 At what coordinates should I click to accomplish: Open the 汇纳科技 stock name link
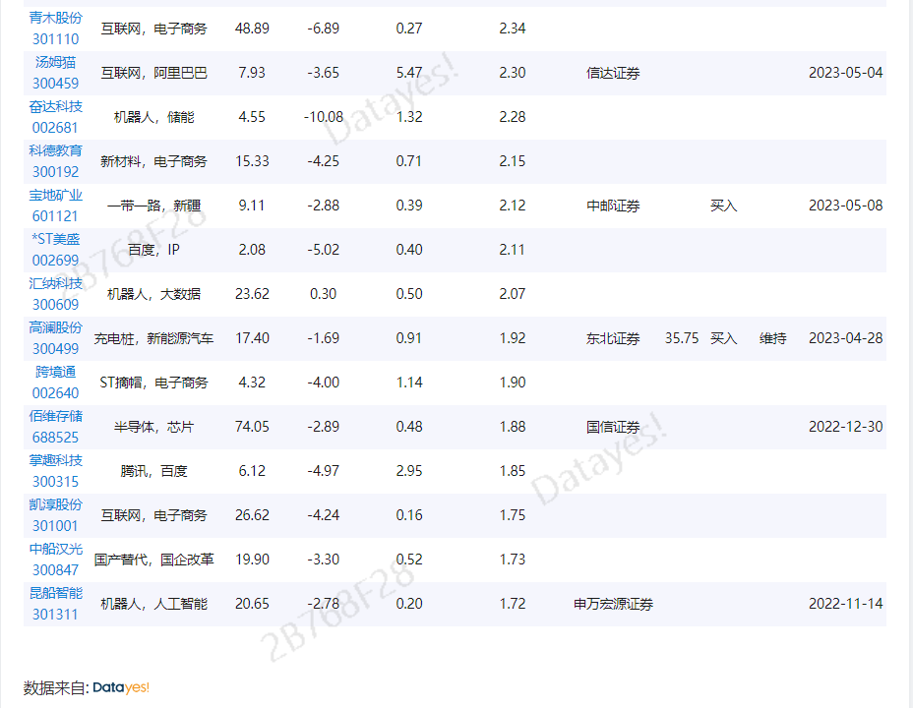coord(56,283)
